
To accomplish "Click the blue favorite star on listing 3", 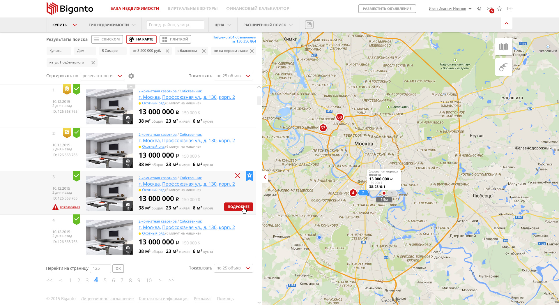I will coord(250,176).
